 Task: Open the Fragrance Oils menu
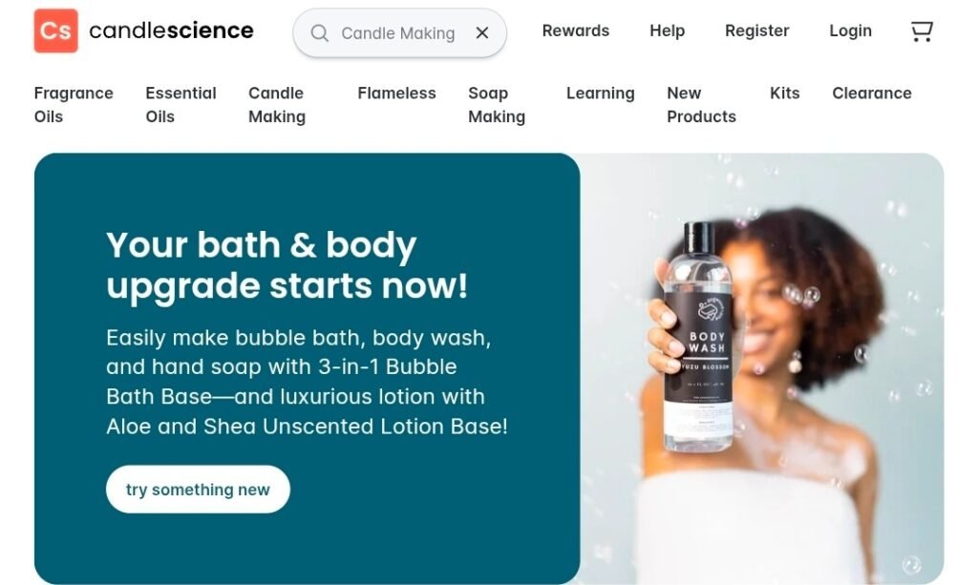(74, 105)
